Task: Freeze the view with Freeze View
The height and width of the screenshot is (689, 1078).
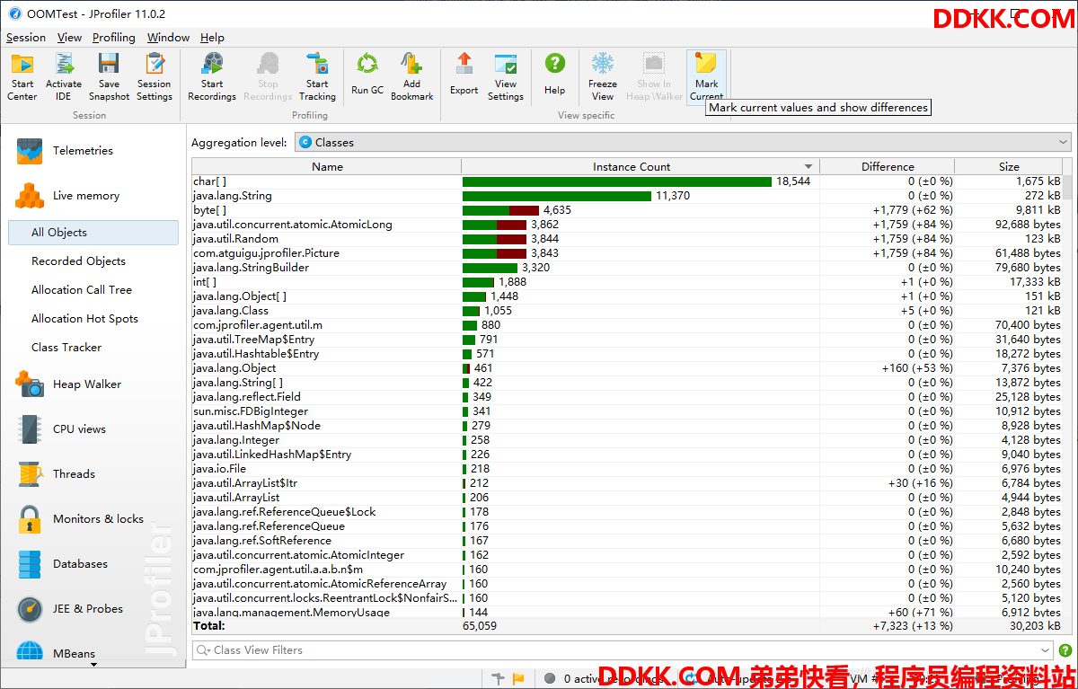Action: [603, 77]
